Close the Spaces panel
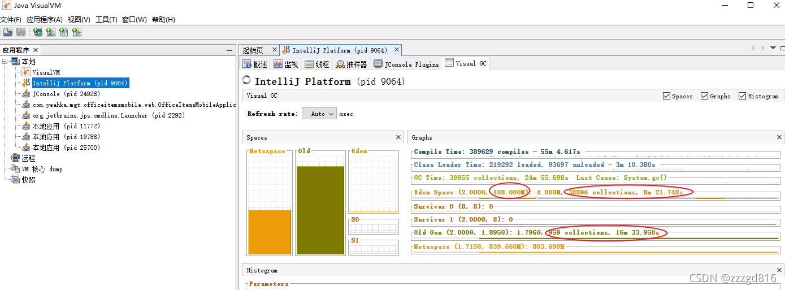Screen dimensions: 785x290 (398, 137)
